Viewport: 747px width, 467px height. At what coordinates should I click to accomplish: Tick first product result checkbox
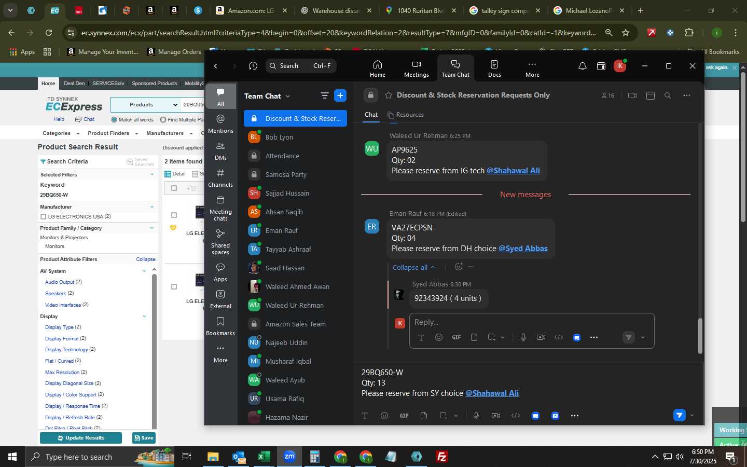click(x=174, y=215)
